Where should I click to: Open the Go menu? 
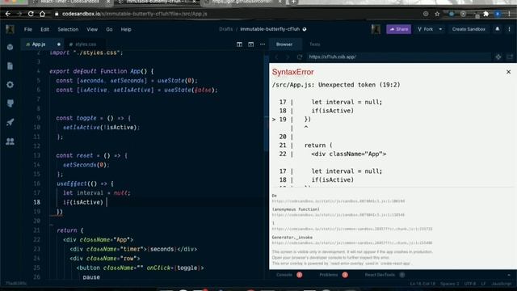click(x=109, y=29)
